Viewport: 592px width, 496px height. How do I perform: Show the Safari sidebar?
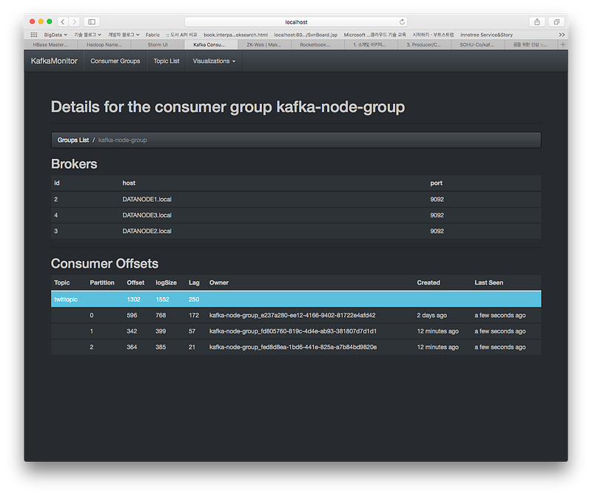click(92, 22)
